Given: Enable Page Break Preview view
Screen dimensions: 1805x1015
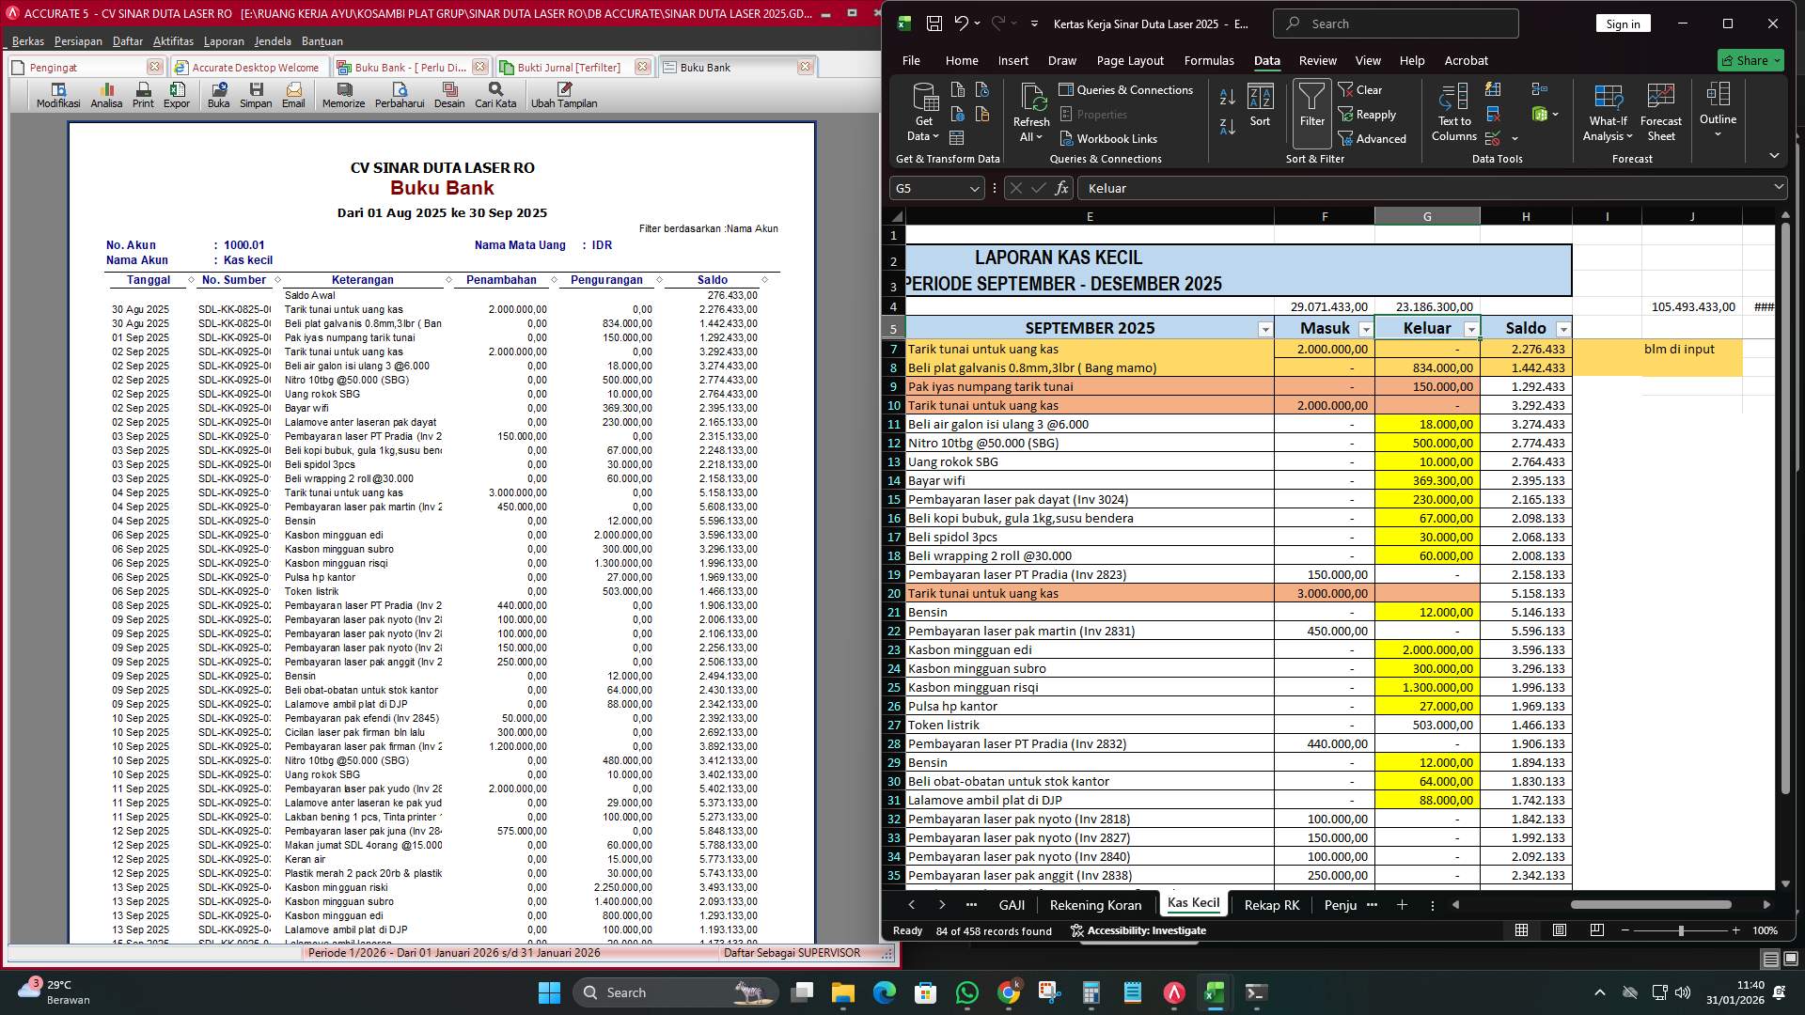Looking at the screenshot, I should pyautogui.click(x=1595, y=930).
